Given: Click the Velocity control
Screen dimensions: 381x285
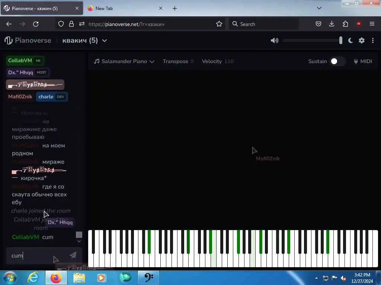Looking at the screenshot, I should pyautogui.click(x=218, y=61).
